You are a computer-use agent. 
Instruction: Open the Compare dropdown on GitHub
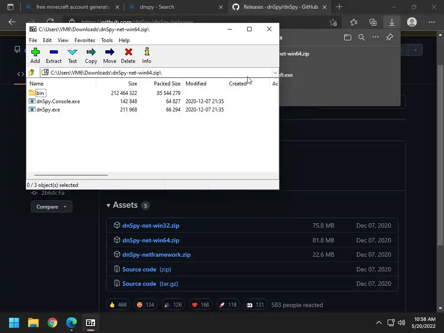51,207
